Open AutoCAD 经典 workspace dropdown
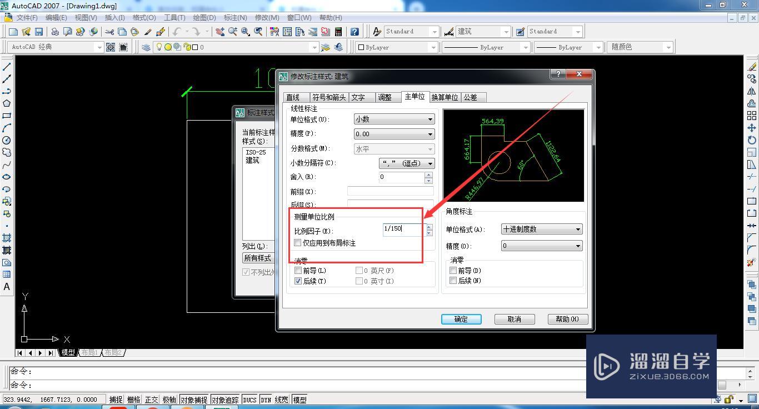The width and height of the screenshot is (759, 409). pos(57,47)
